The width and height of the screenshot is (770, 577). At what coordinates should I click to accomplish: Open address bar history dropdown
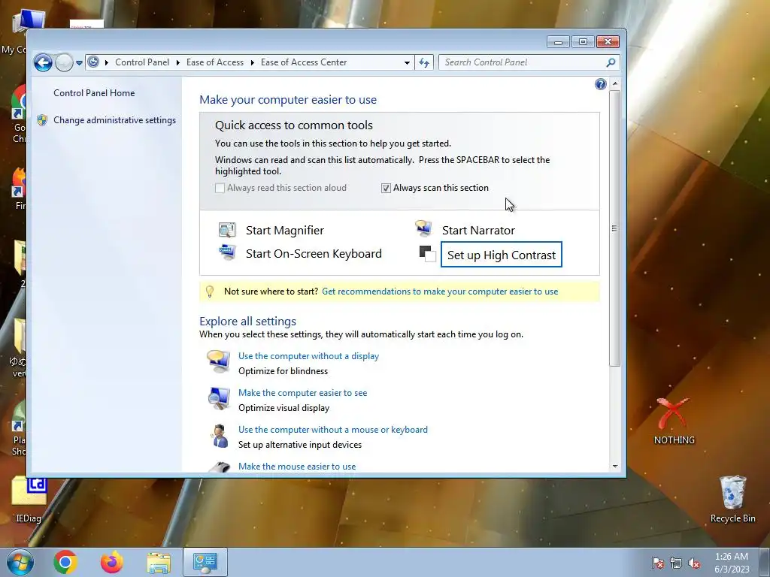tap(407, 63)
